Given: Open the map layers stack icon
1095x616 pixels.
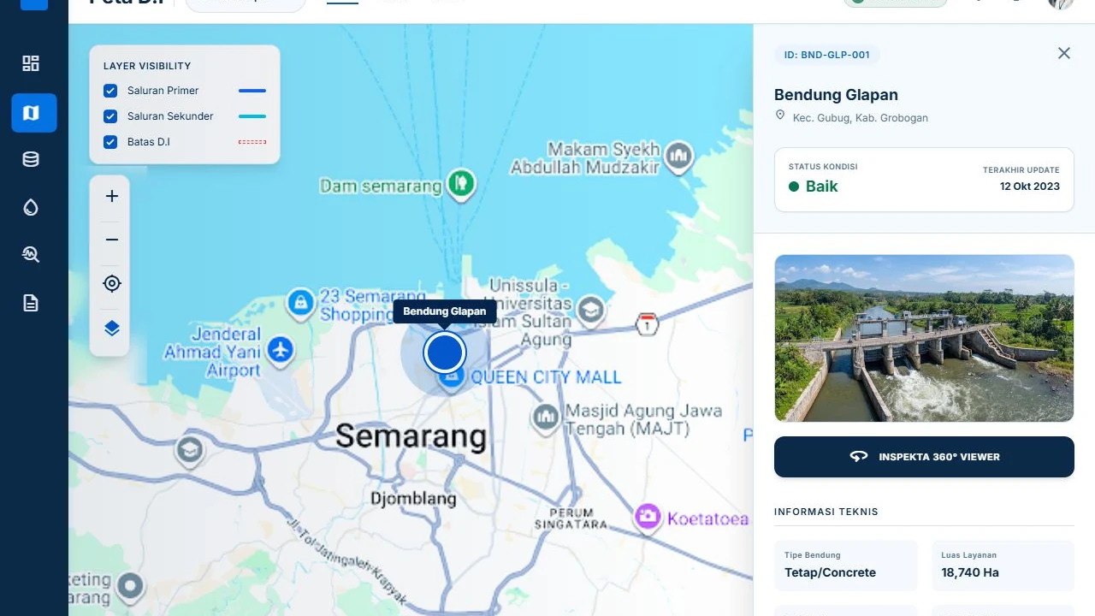Looking at the screenshot, I should click(x=112, y=329).
